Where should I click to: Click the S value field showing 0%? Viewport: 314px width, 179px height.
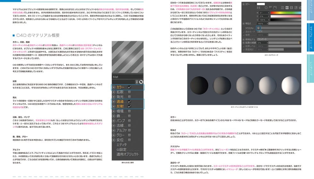tap(264, 16)
